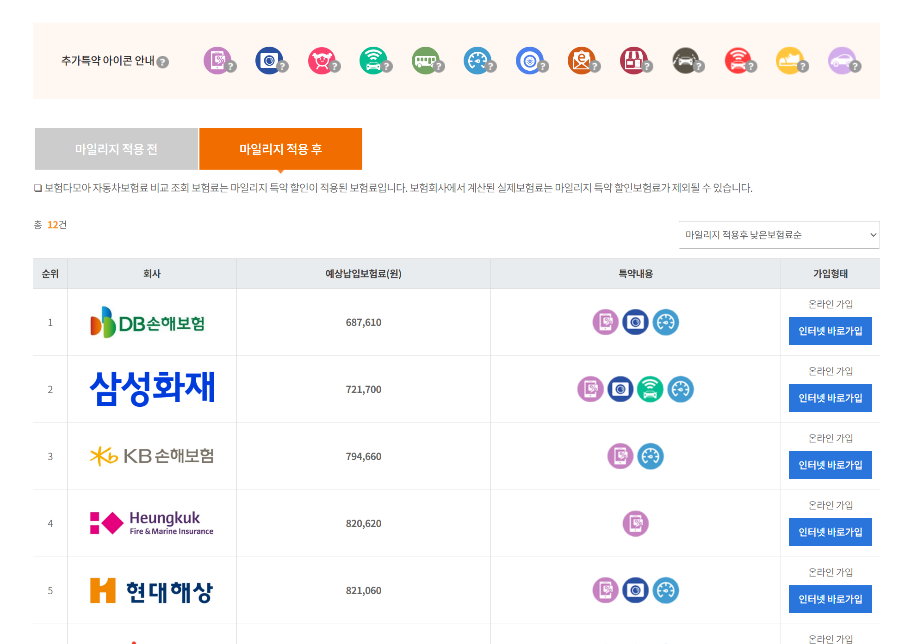Click the green bus icon in the legend

pos(425,61)
